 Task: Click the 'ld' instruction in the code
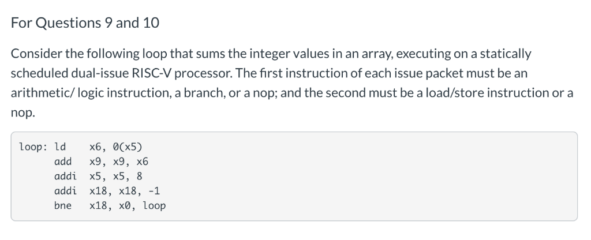tap(60, 147)
